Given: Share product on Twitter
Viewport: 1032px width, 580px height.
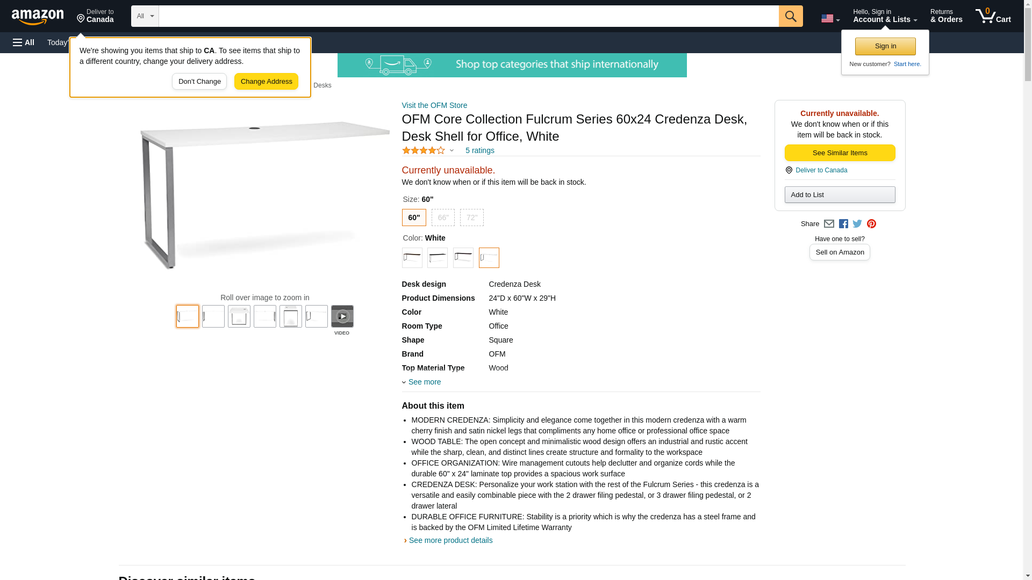Looking at the screenshot, I should tap(857, 224).
